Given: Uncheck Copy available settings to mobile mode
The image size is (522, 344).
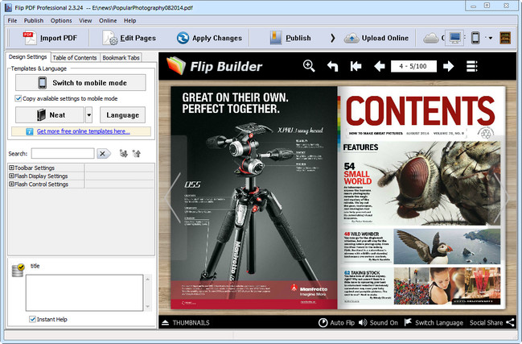Looking at the screenshot, I should [x=18, y=98].
